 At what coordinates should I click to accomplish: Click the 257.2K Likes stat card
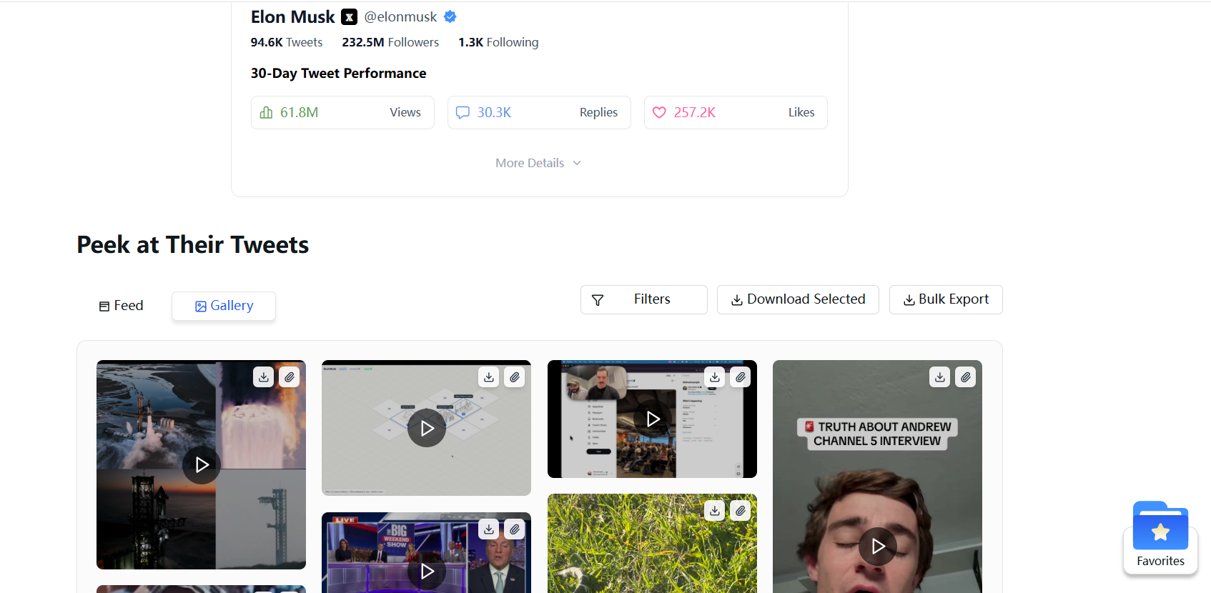[x=736, y=113]
